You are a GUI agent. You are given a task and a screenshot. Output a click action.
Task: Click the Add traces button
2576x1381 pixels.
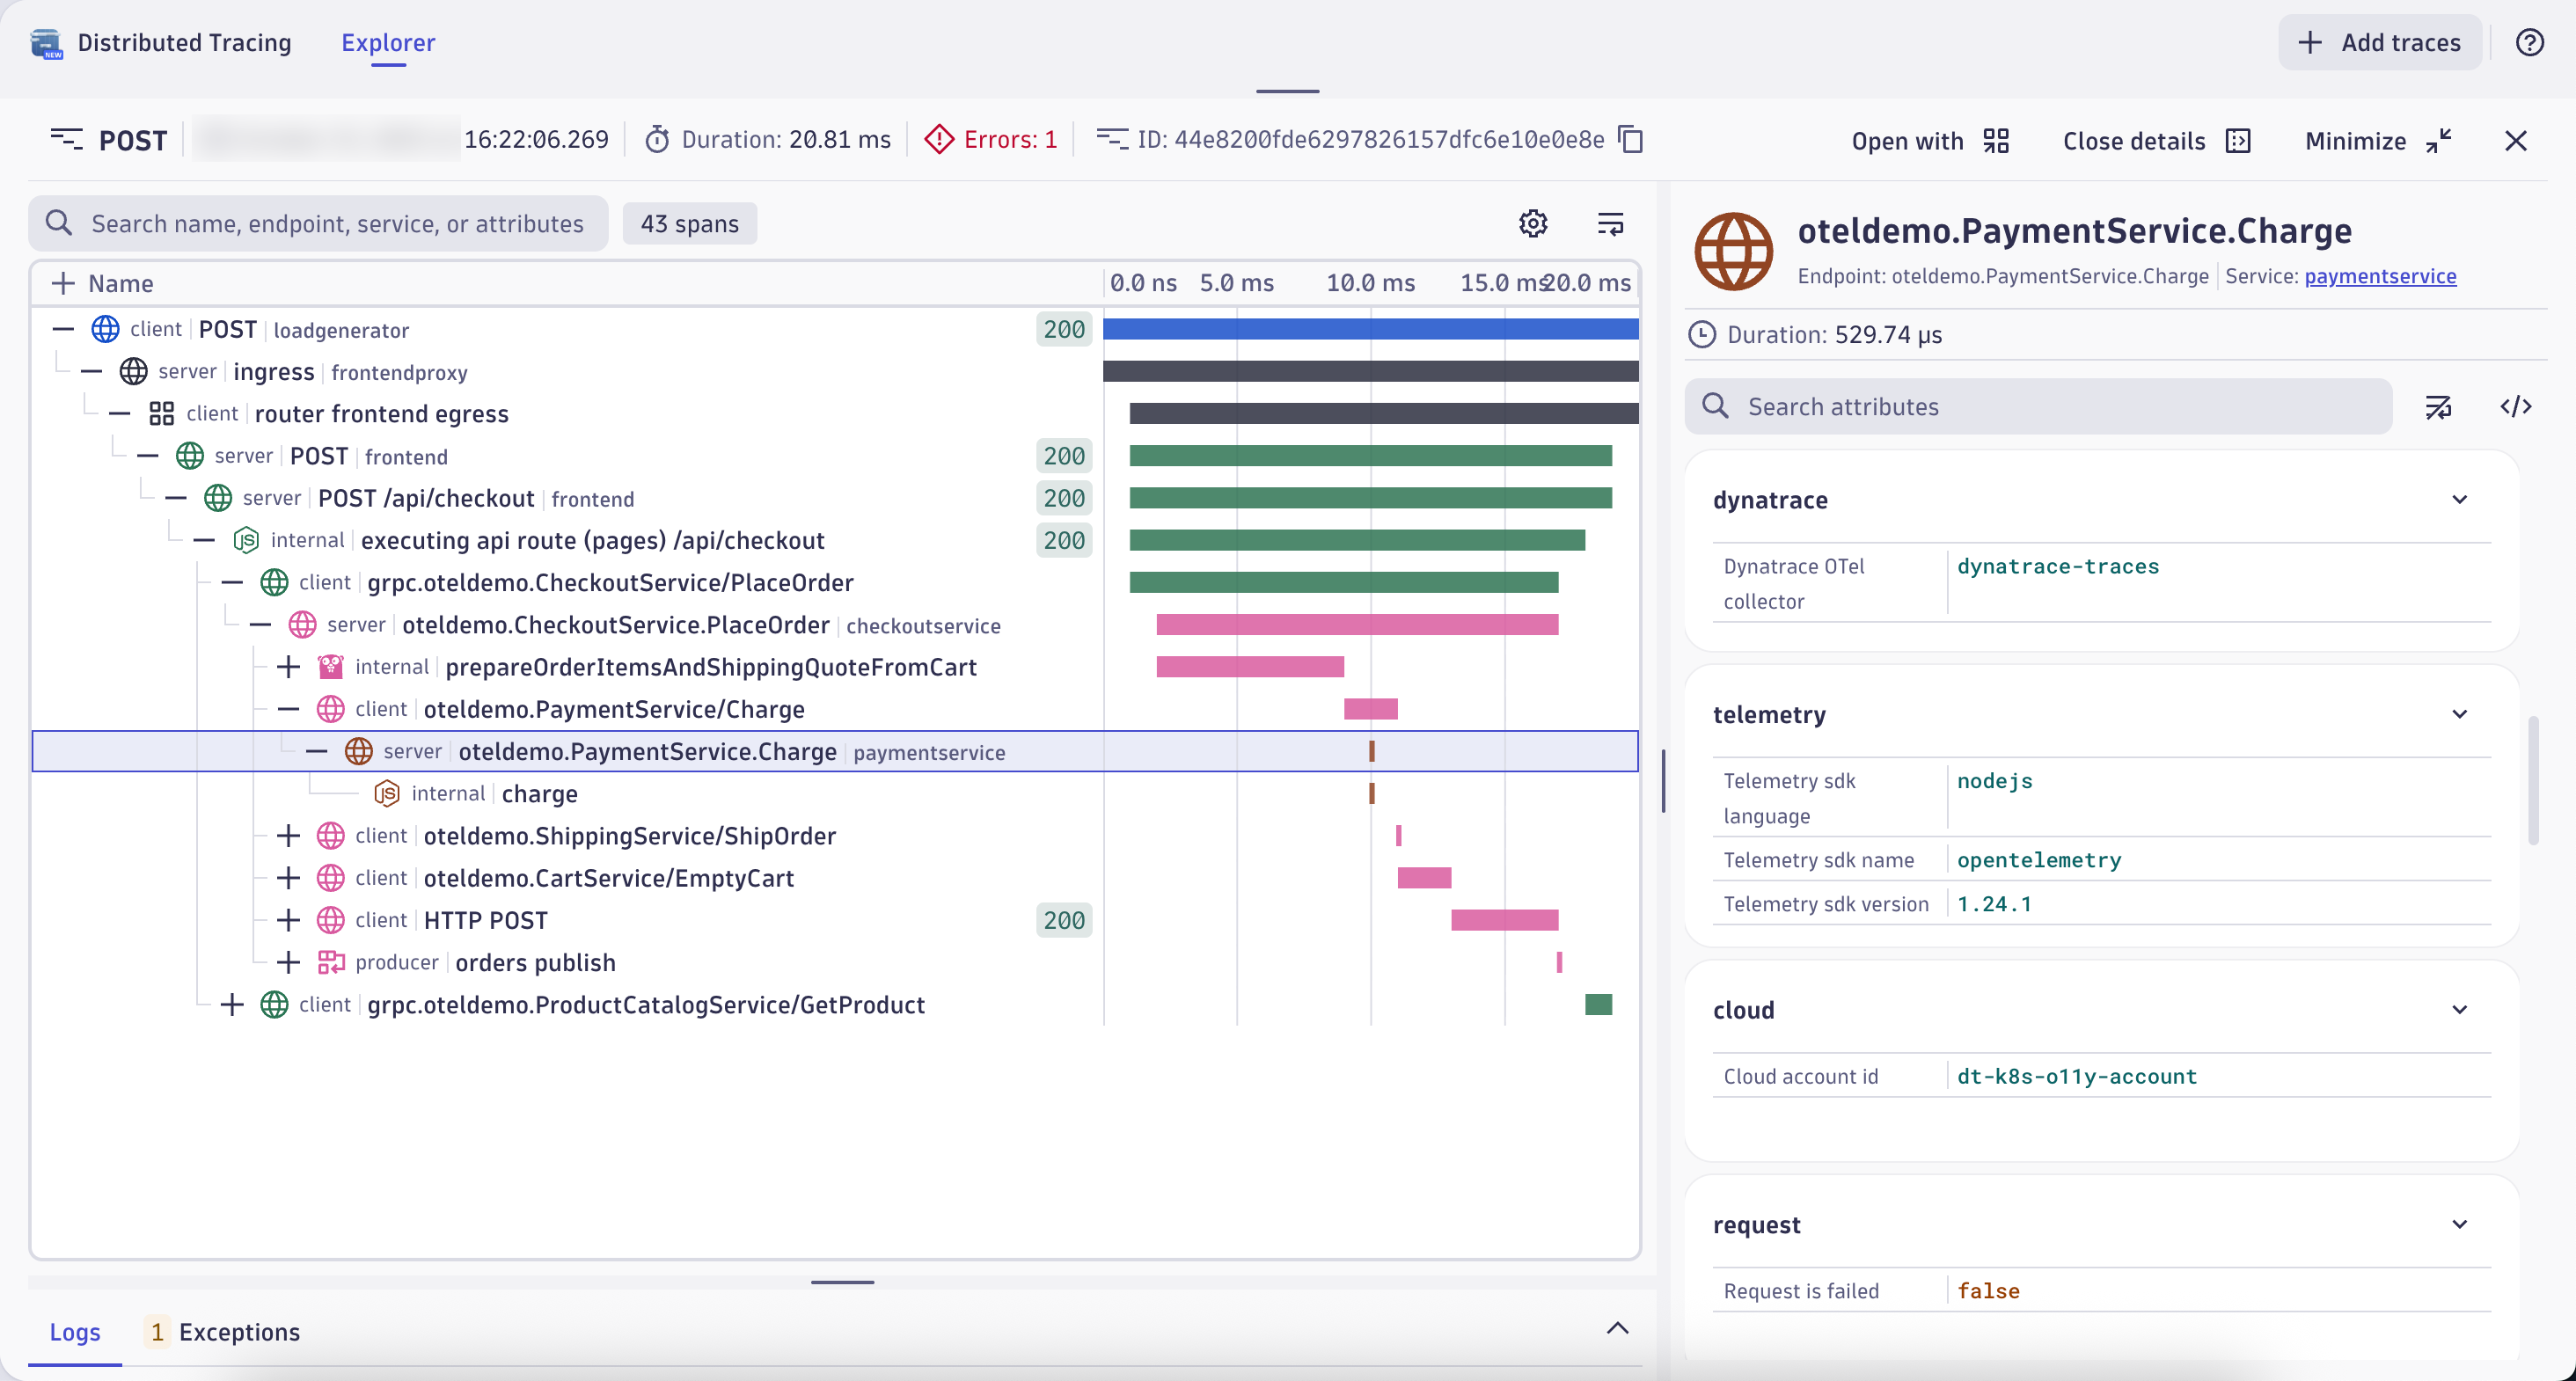(2379, 42)
